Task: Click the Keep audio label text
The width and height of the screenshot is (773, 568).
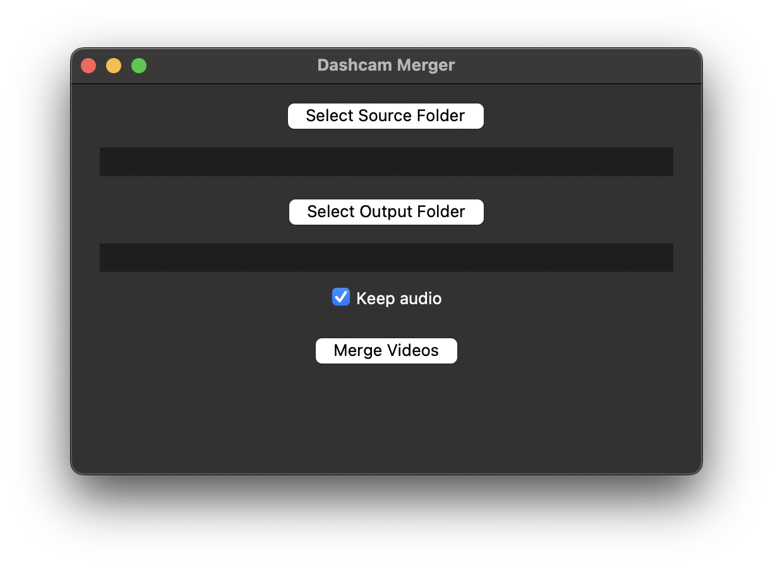Action: pyautogui.click(x=399, y=299)
